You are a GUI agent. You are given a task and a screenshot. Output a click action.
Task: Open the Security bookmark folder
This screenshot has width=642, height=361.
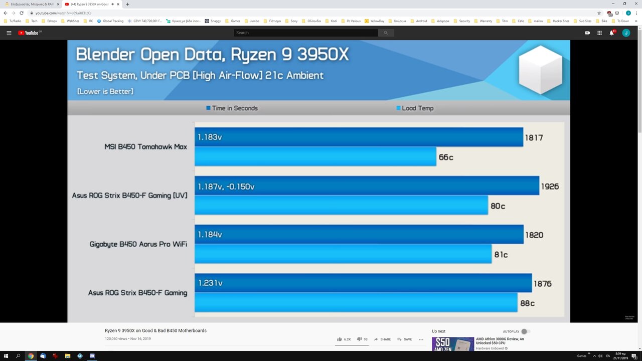point(462,21)
